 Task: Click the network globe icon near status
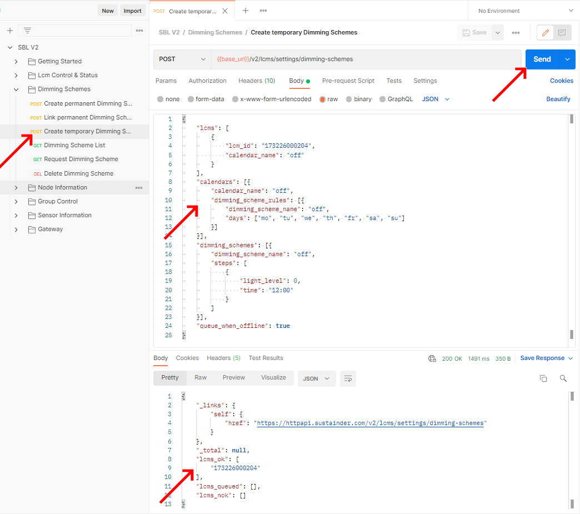[x=432, y=358]
